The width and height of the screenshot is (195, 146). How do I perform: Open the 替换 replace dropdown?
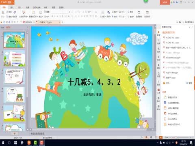(x=130, y=17)
